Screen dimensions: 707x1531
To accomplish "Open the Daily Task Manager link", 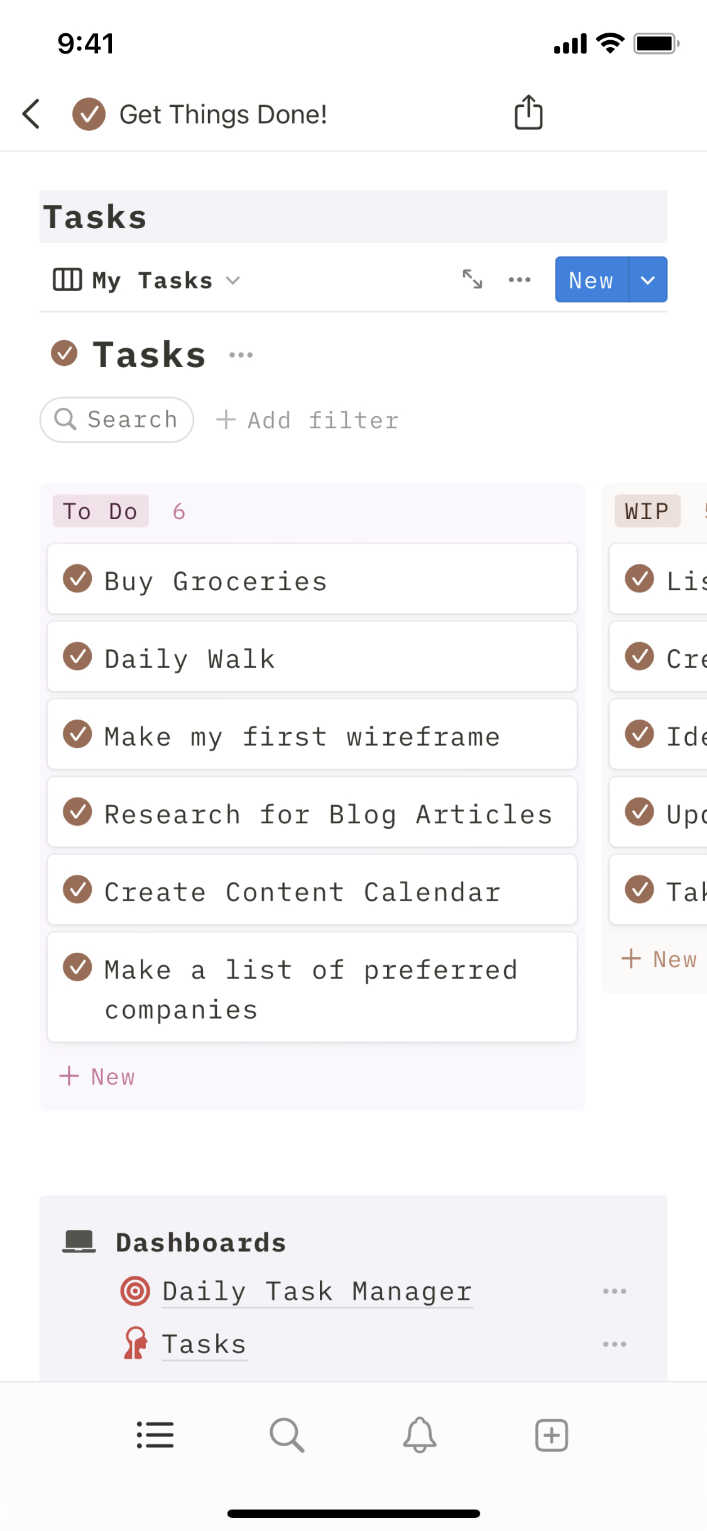I will point(317,1292).
